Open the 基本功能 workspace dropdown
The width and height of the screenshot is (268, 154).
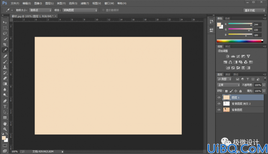(x=254, y=10)
